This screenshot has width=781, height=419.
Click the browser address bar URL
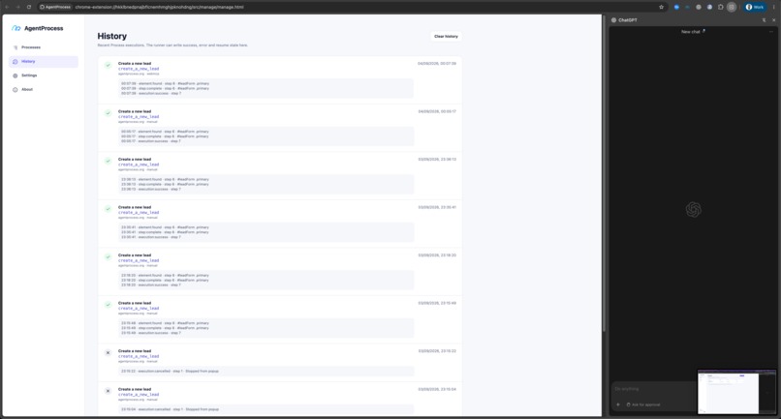tap(159, 7)
